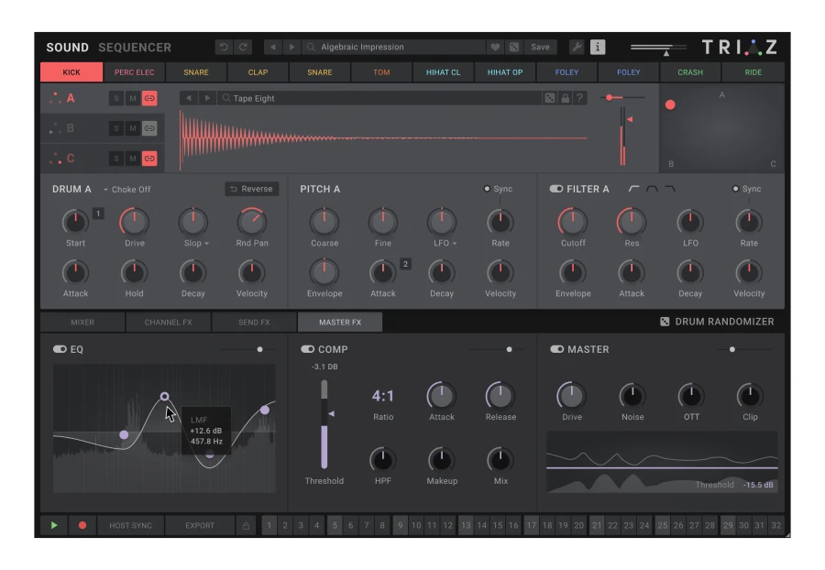
Task: Disable the COMP effect switch
Action: pos(307,349)
